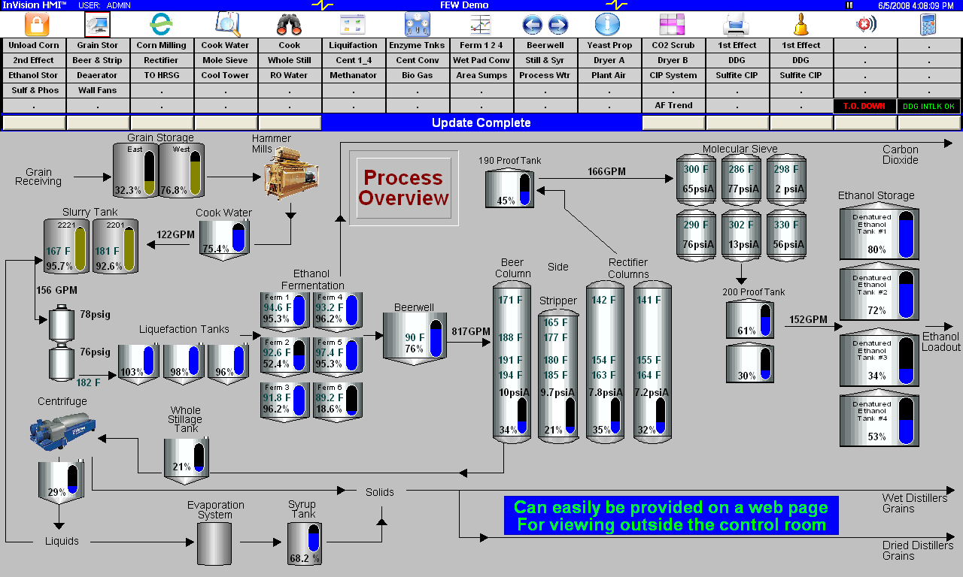Select the Mole Sieve navigation button
The image size is (963, 577).
tap(226, 60)
